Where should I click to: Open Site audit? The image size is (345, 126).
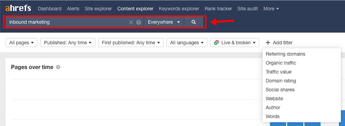[x=248, y=9]
